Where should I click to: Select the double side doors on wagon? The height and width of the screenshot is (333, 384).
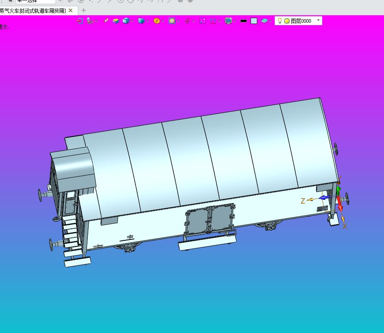[210, 219]
